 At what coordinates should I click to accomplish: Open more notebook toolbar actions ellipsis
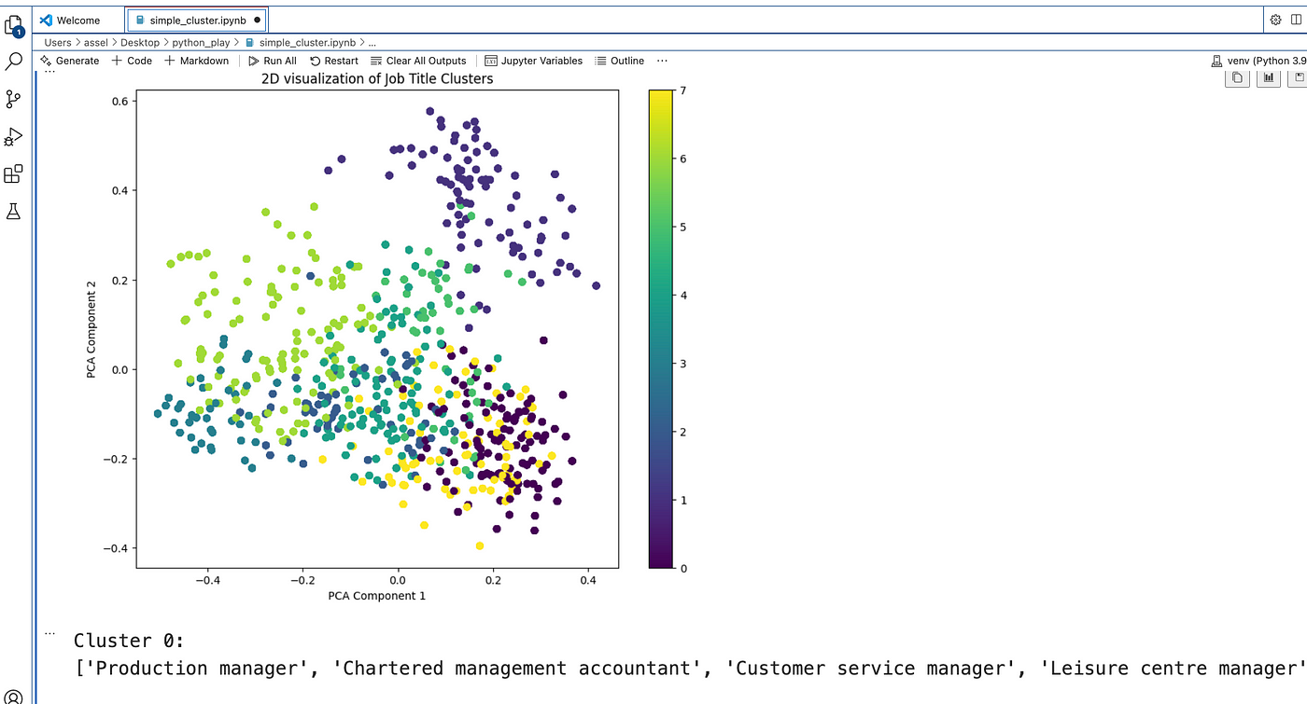click(662, 61)
